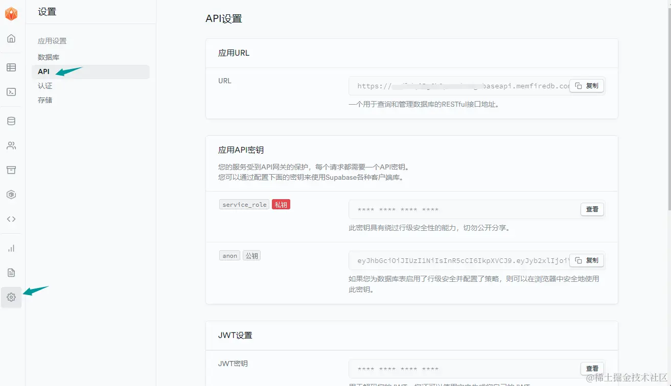Open the Table editor icon
The height and width of the screenshot is (386, 671).
(11, 67)
